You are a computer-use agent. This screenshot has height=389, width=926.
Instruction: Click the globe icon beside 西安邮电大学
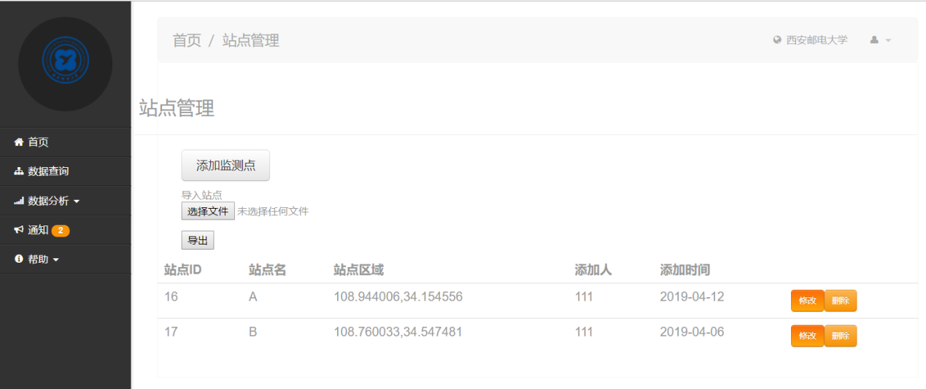tap(777, 40)
